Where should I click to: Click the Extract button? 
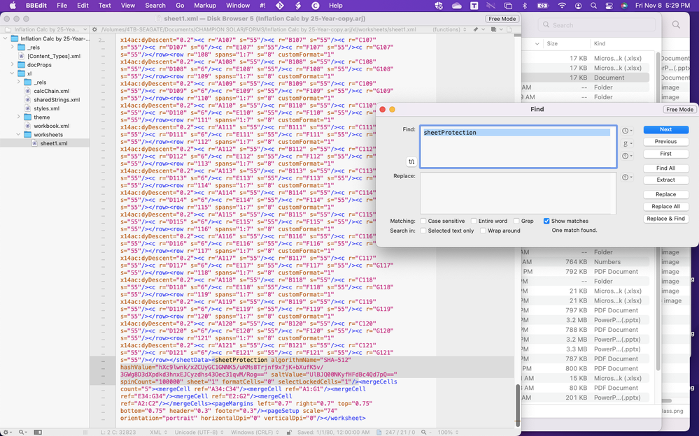pos(665,180)
